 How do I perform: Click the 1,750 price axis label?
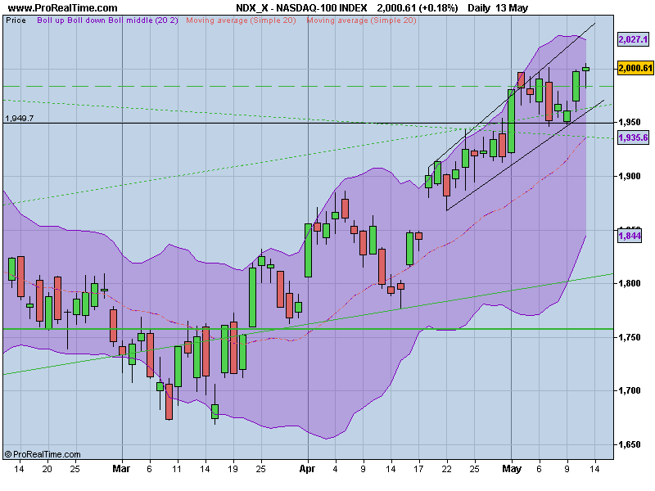pyautogui.click(x=630, y=337)
